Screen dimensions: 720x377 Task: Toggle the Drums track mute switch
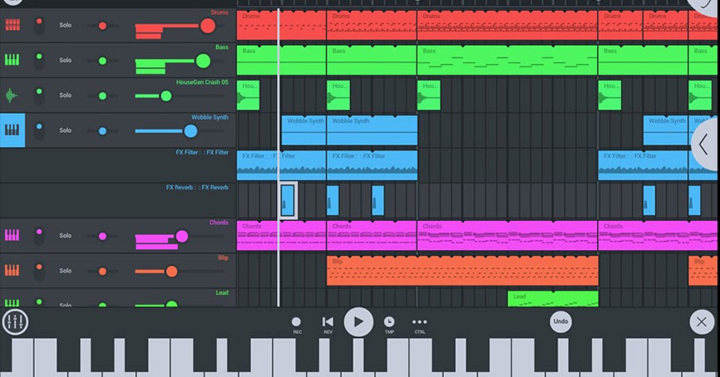(x=39, y=25)
